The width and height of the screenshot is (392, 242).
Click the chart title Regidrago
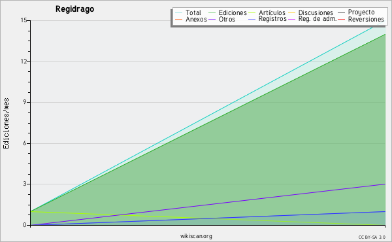pos(74,9)
